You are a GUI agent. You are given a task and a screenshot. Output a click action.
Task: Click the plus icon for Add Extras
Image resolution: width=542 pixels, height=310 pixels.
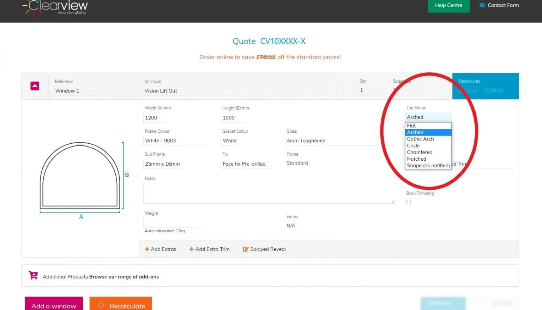click(147, 249)
